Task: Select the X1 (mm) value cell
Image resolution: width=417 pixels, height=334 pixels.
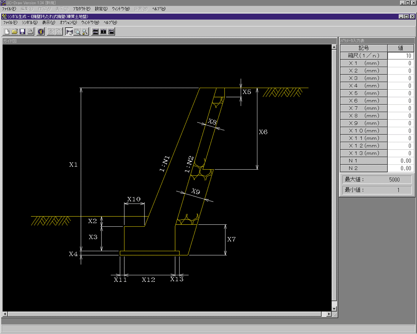Action: [x=400, y=64]
